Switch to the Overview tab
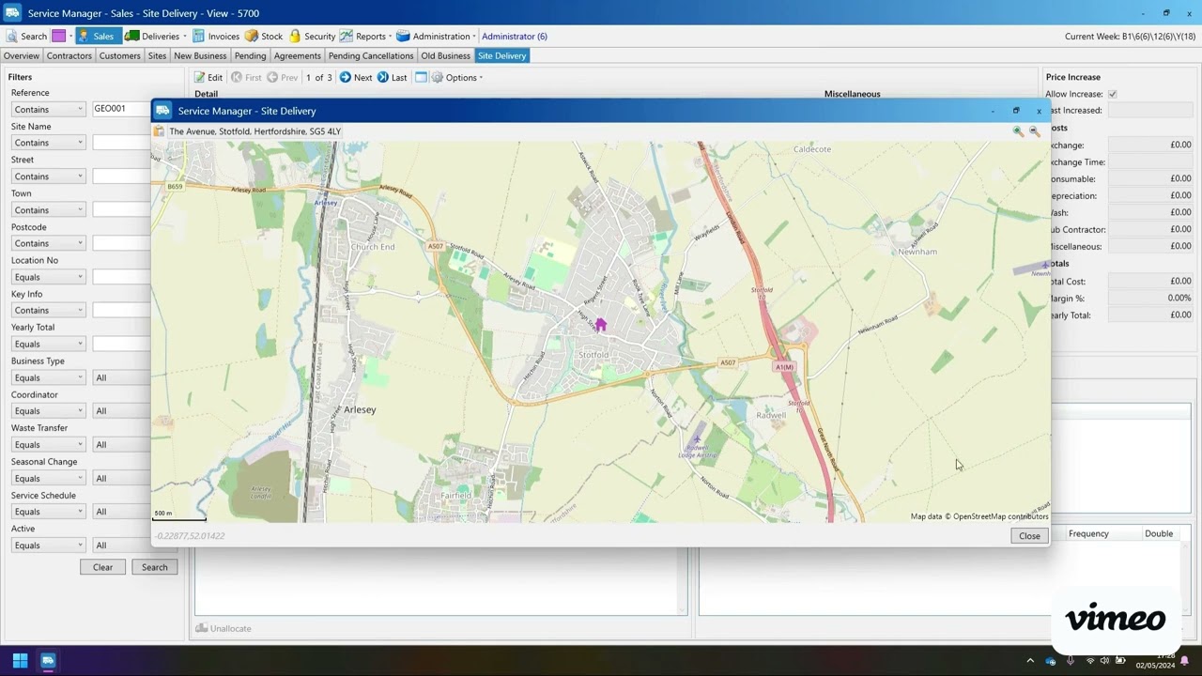The height and width of the screenshot is (676, 1202). (x=22, y=55)
